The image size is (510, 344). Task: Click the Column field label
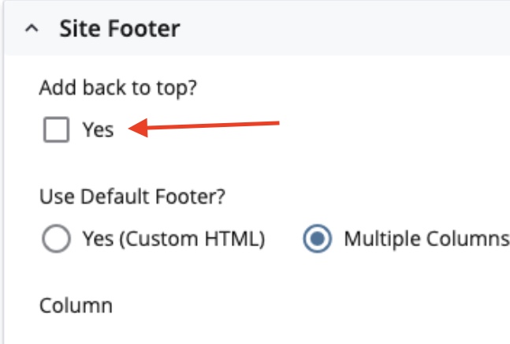76,305
